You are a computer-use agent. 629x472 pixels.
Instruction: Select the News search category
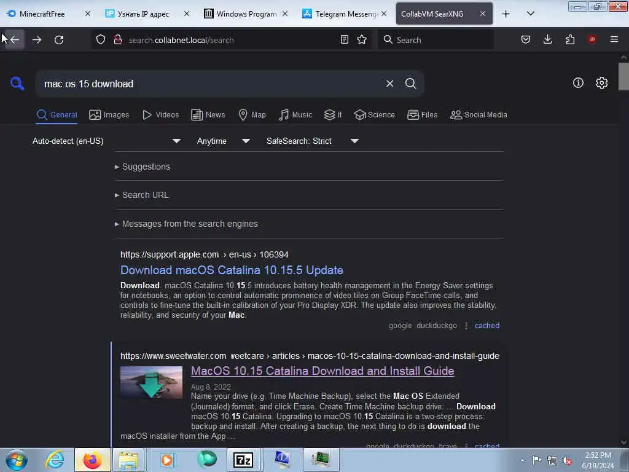(x=208, y=115)
